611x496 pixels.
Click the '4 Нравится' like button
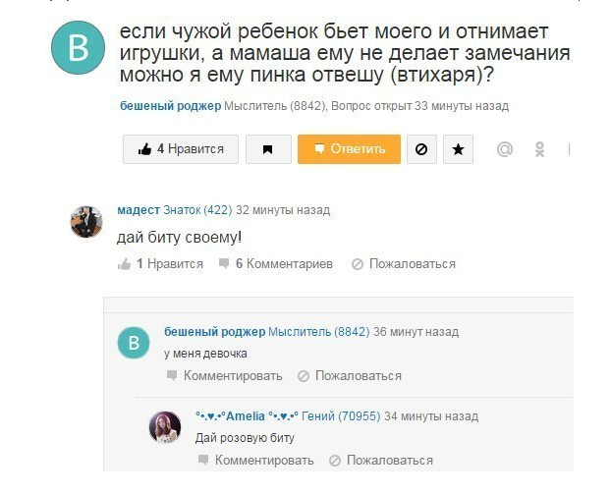pyautogui.click(x=181, y=149)
